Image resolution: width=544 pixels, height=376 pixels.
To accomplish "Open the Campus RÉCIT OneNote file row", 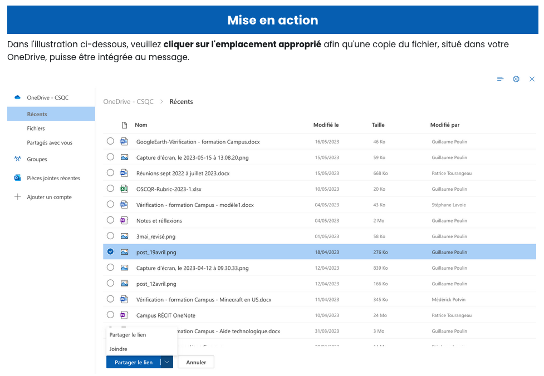I will (166, 315).
